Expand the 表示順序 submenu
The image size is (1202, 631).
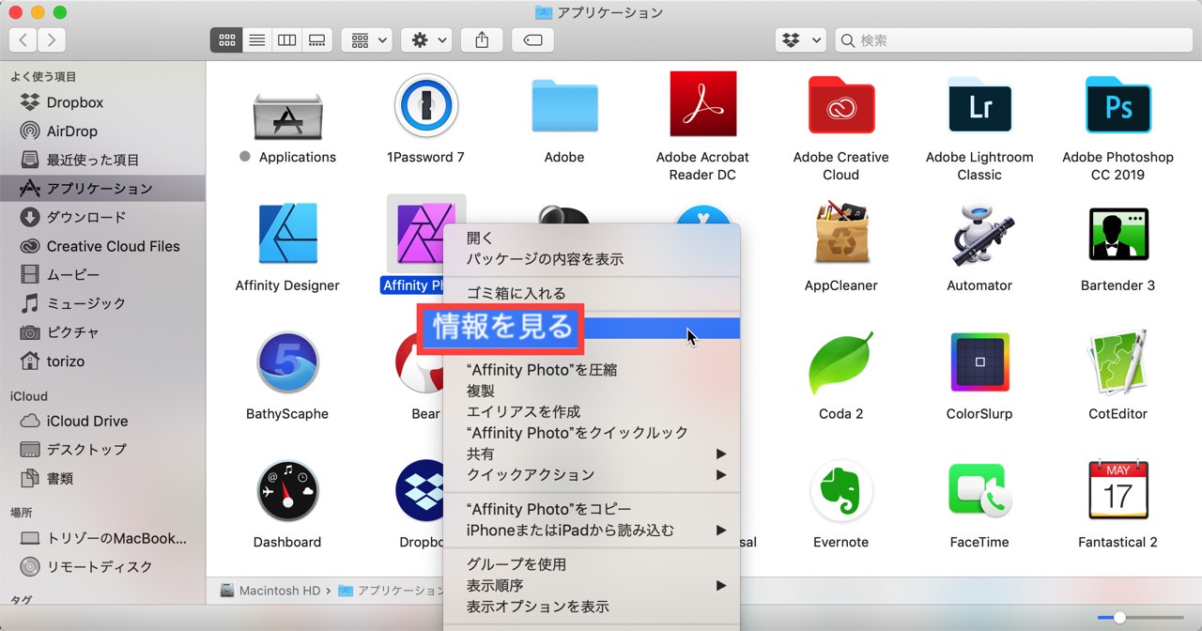[x=592, y=585]
